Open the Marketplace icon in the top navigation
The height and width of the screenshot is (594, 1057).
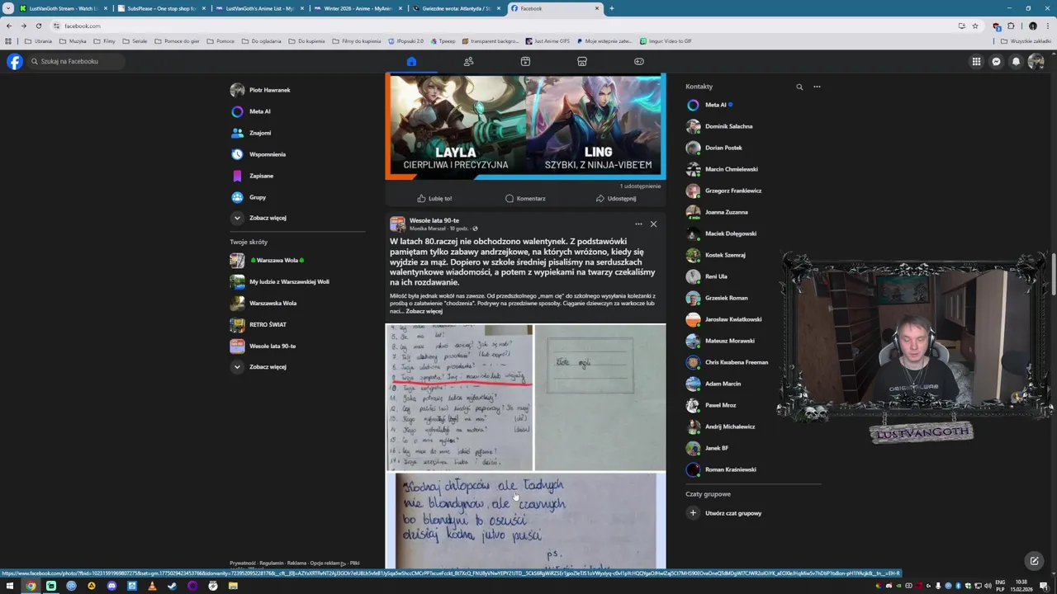tap(582, 61)
